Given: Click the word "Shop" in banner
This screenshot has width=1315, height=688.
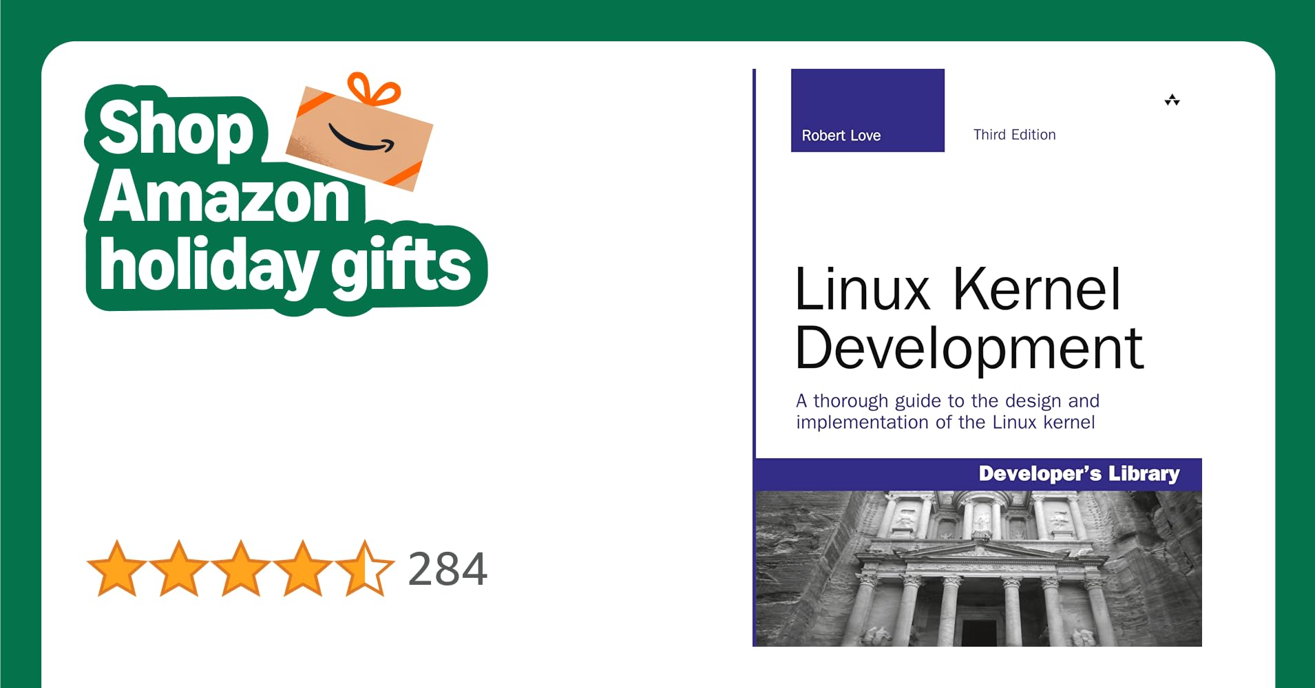Looking at the screenshot, I should point(176,129).
